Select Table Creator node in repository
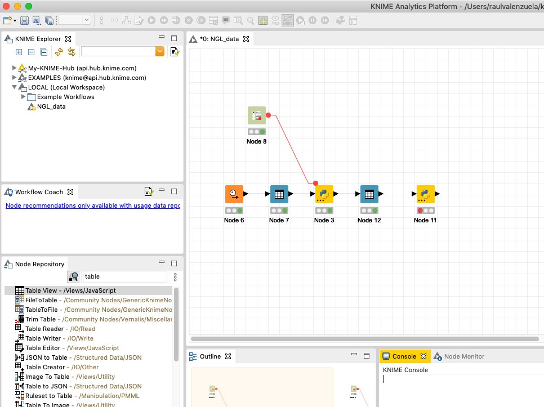This screenshot has height=407, width=544. click(x=57, y=367)
